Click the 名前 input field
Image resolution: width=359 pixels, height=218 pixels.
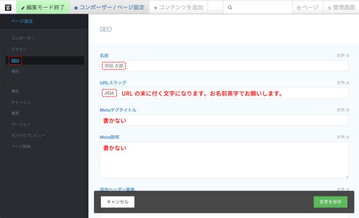pos(224,66)
